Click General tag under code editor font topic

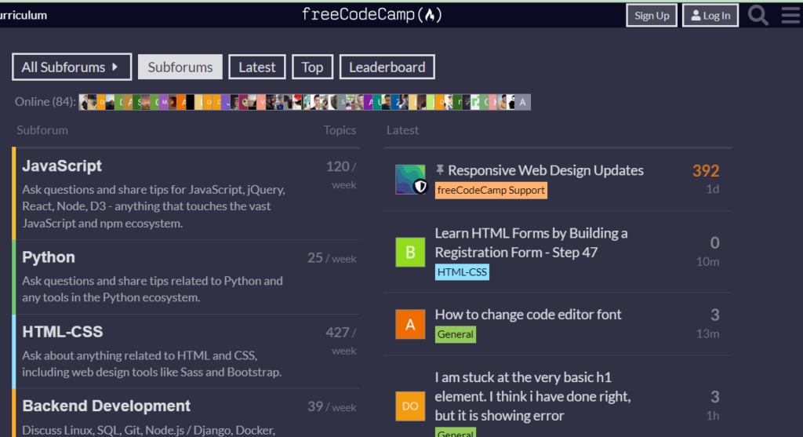click(x=456, y=334)
